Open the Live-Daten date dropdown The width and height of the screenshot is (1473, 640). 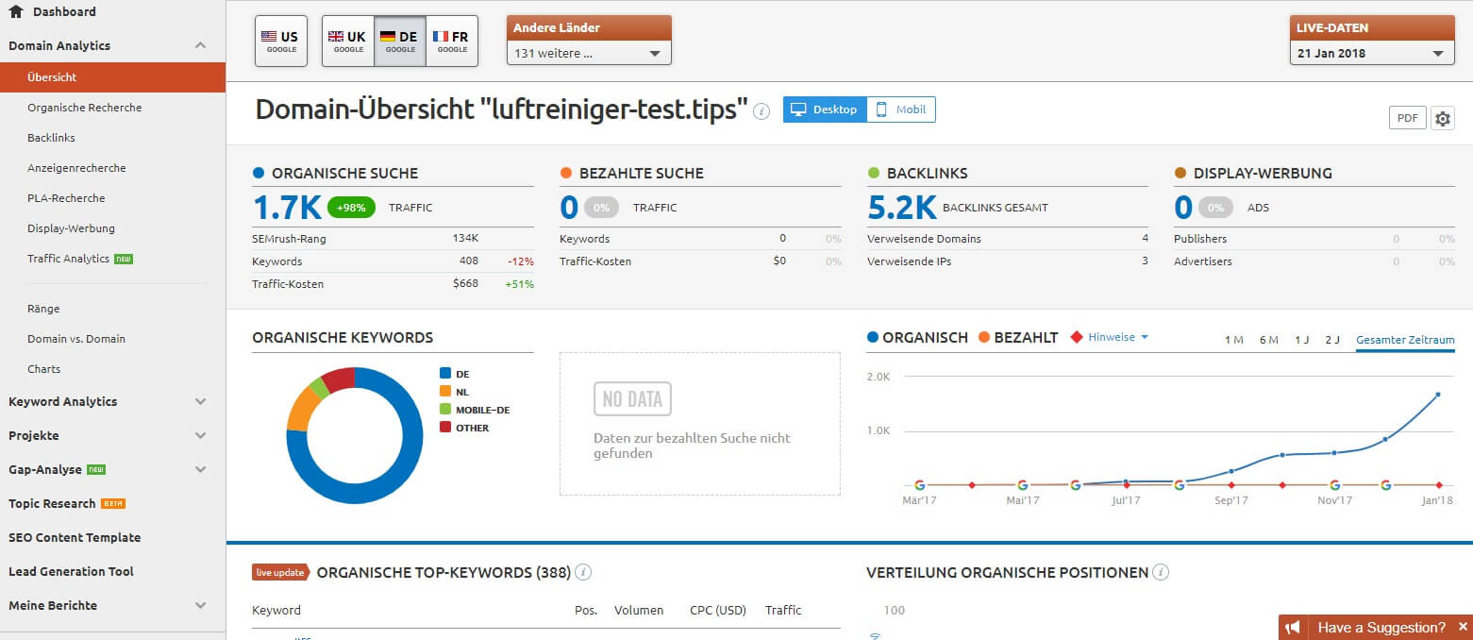(x=1371, y=54)
